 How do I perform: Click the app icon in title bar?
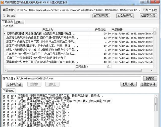2,2
